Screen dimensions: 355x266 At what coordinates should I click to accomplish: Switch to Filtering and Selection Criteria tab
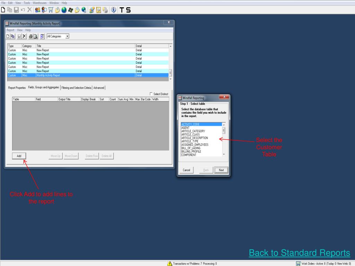[x=76, y=88]
